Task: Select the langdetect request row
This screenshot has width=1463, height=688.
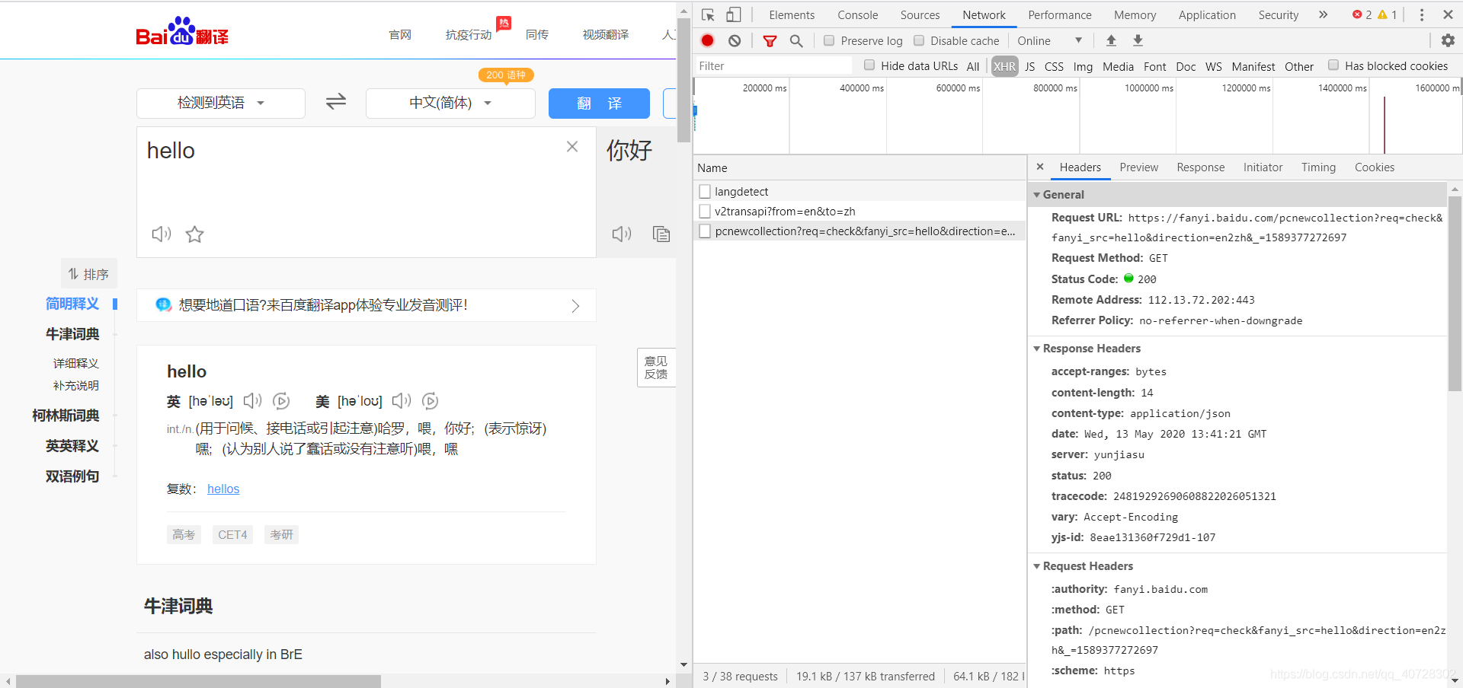Action: (860, 191)
